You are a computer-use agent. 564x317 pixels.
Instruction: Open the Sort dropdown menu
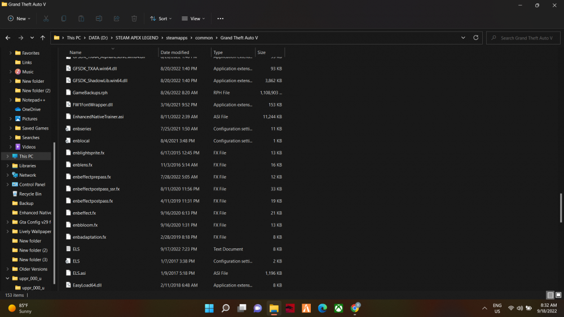[161, 19]
